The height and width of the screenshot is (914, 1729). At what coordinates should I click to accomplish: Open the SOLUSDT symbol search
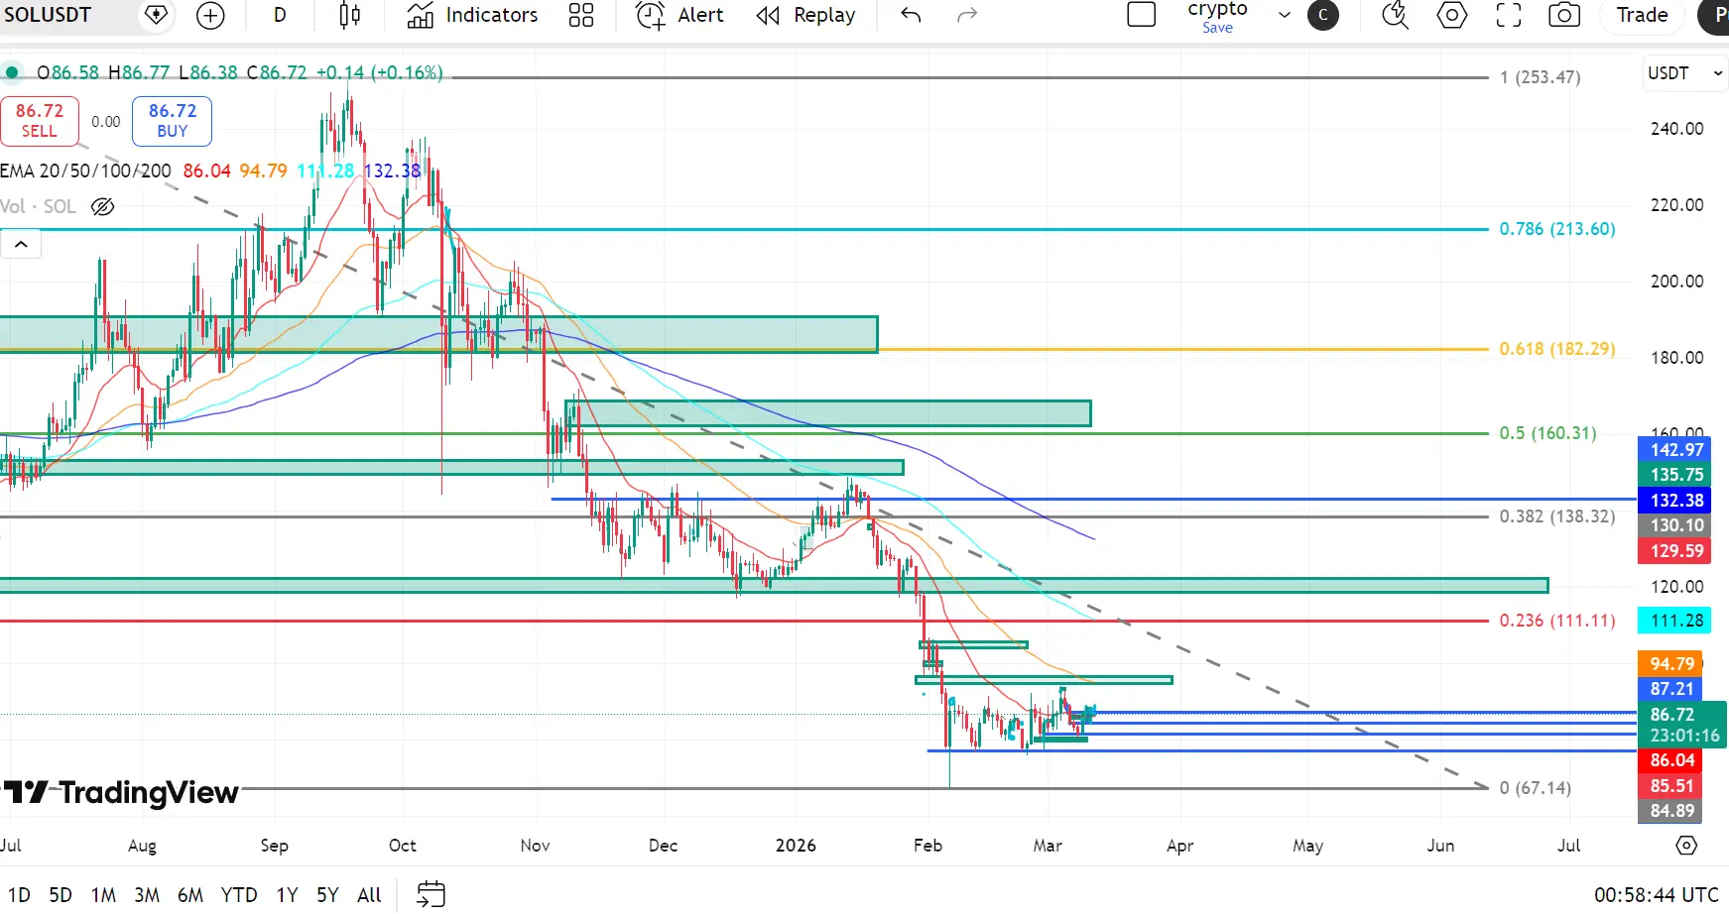click(48, 15)
